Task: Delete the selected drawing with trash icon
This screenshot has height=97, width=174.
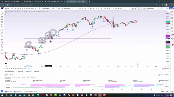Action: click(x=144, y=8)
